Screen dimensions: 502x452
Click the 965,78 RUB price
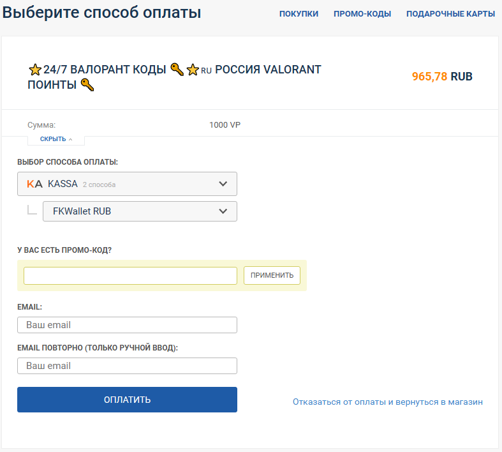pyautogui.click(x=442, y=77)
